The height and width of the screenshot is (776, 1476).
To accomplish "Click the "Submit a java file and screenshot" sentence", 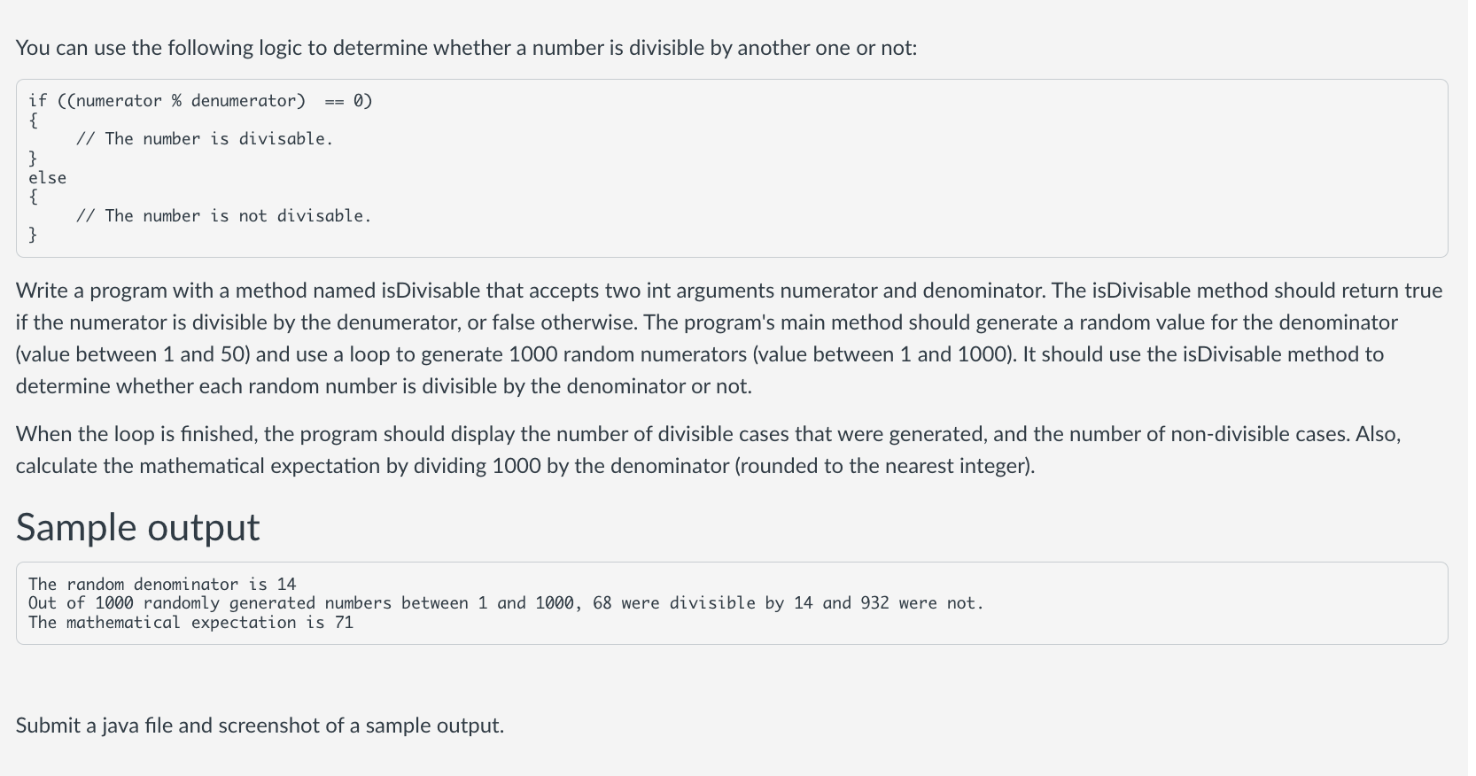I will tap(260, 726).
